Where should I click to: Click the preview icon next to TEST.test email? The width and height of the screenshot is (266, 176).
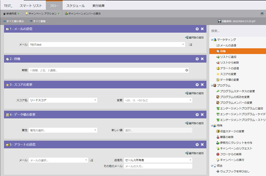click(x=190, y=45)
